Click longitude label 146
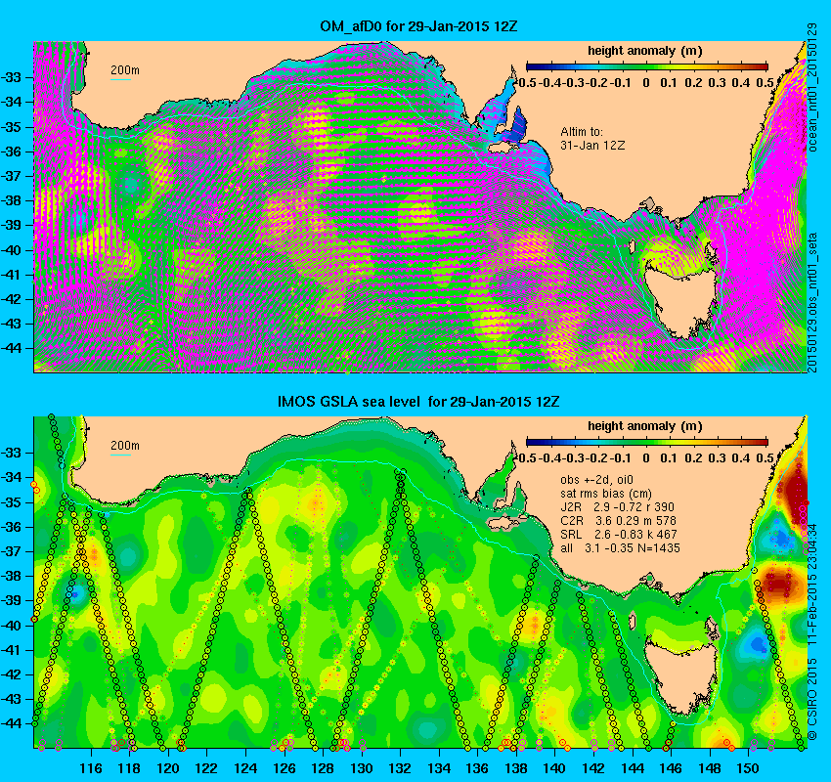 671,768
